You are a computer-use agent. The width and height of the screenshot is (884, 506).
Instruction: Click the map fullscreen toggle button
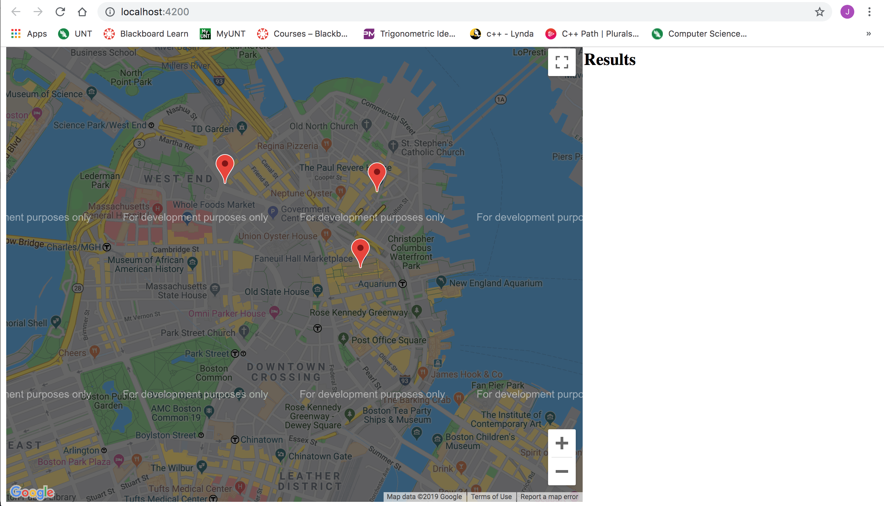coord(562,62)
